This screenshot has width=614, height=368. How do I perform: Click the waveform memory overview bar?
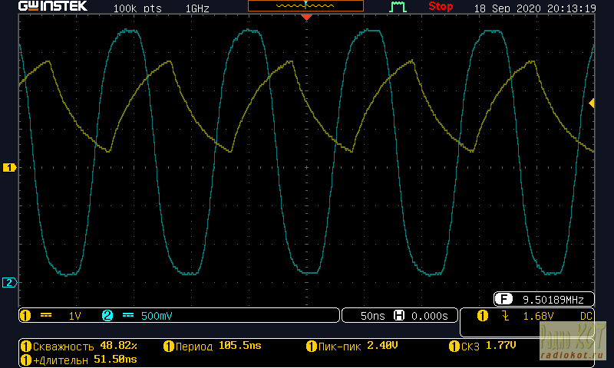pos(305,5)
